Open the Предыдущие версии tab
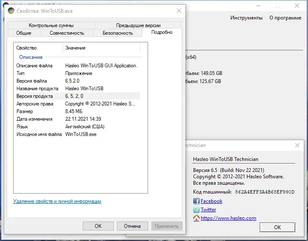308x241 pixels. point(138,25)
